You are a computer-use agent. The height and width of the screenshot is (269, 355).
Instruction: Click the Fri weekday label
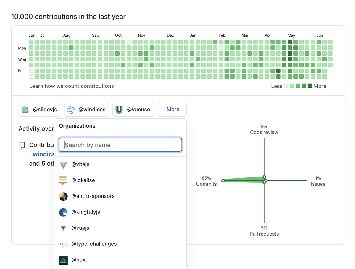click(20, 71)
